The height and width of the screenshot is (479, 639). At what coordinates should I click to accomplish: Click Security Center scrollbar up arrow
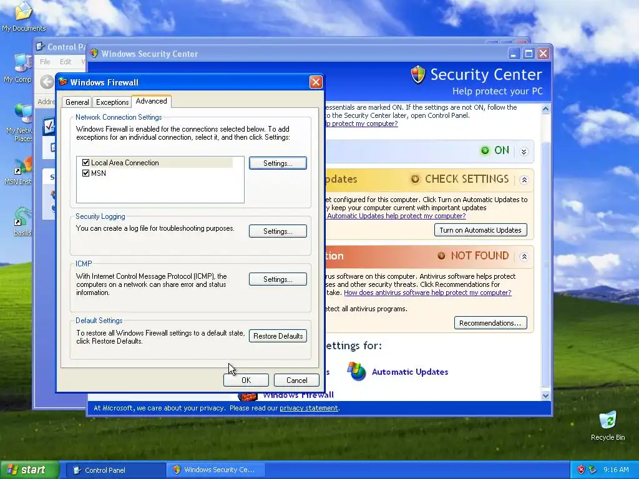click(545, 109)
